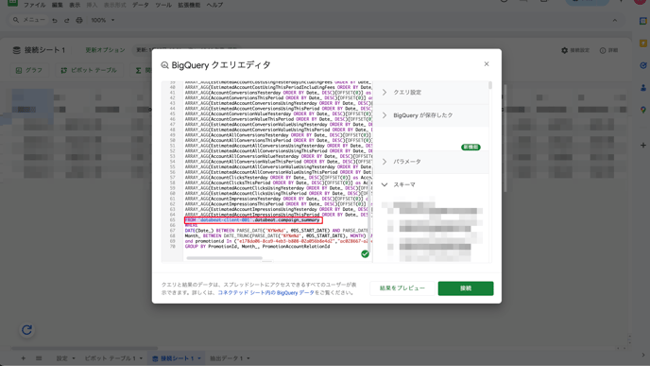Image resolution: width=650 pixels, height=366 pixels.
Task: Click the horizontal scrollbar in query editor
Action: point(224,258)
